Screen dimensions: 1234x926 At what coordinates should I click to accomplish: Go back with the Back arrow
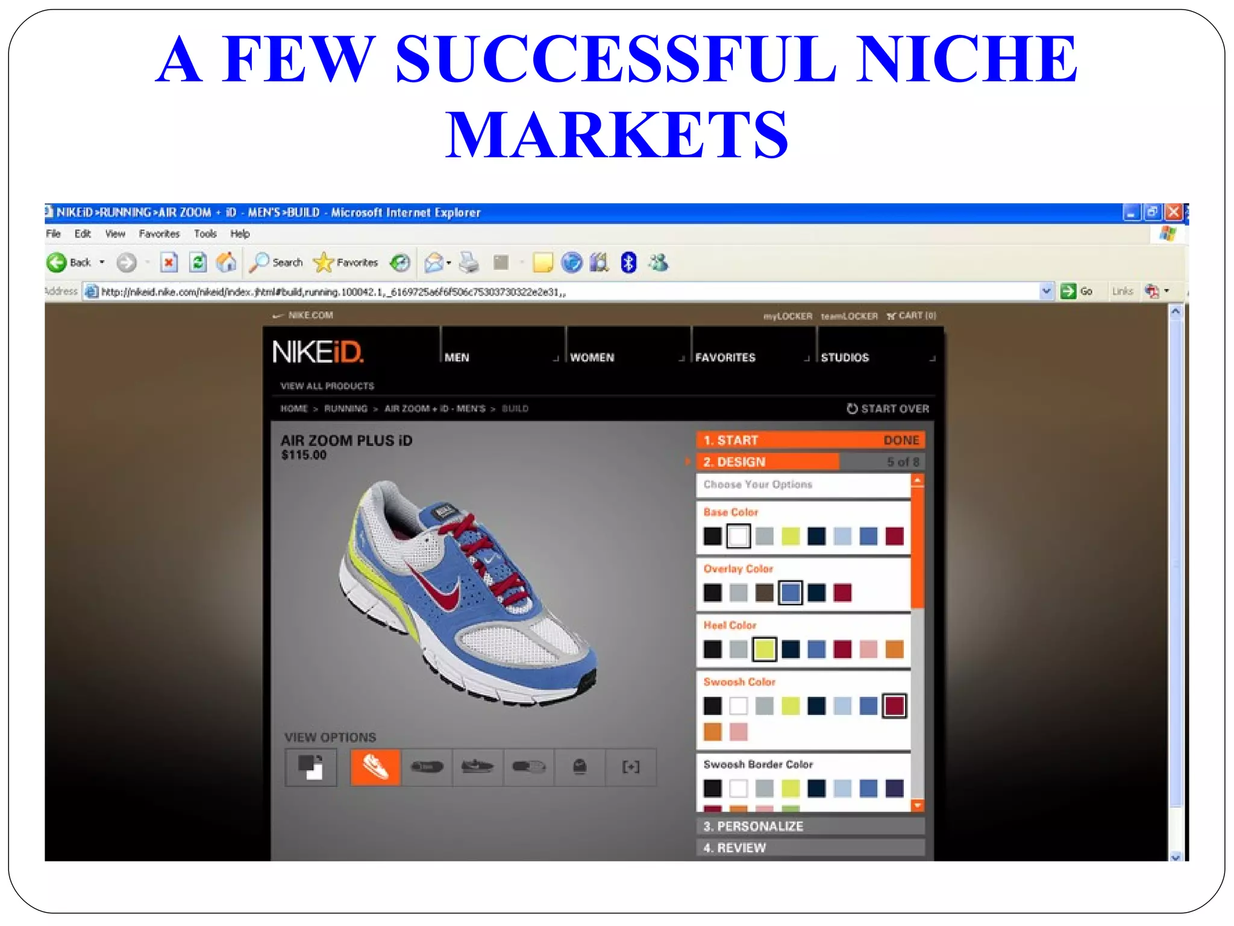tap(57, 263)
